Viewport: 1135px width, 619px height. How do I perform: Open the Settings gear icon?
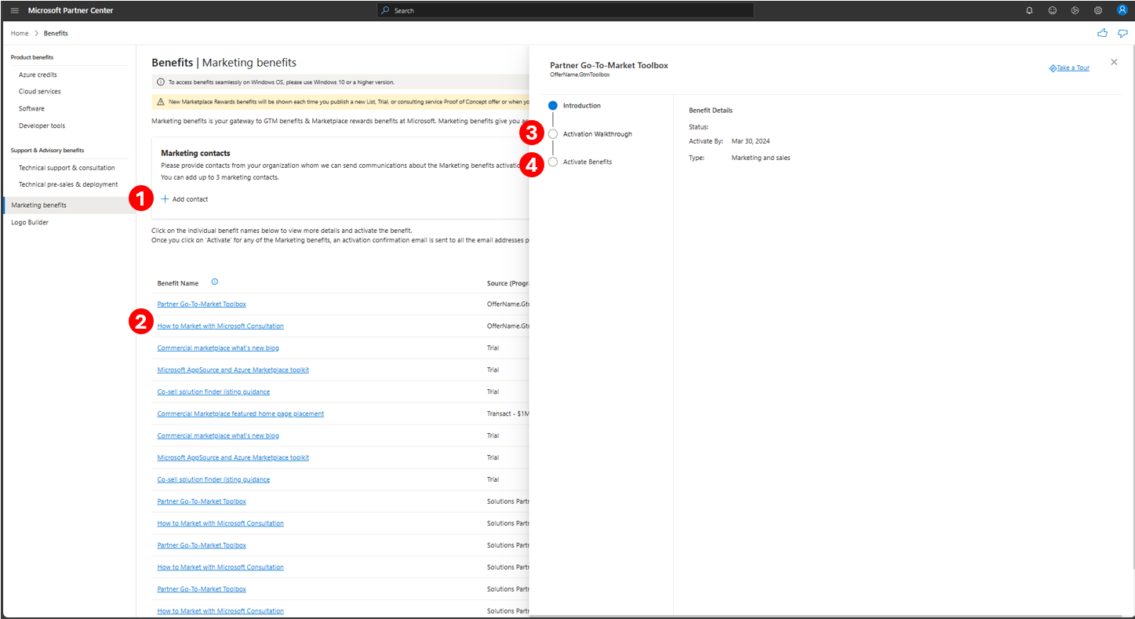pos(1098,10)
